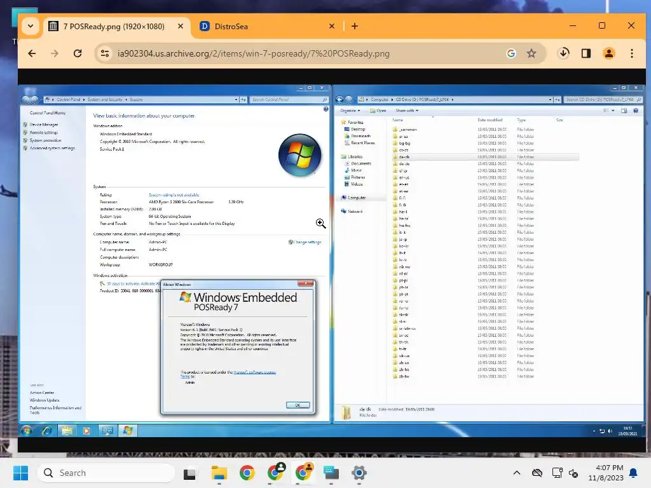651x488 pixels.
Task: Select Computer in navigation pane
Action: (x=356, y=198)
